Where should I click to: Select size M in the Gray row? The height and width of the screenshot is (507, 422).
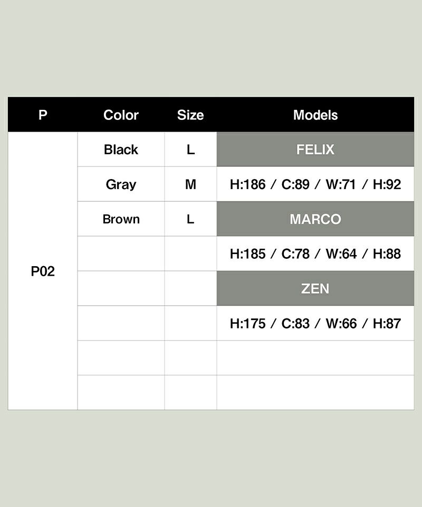pos(190,184)
